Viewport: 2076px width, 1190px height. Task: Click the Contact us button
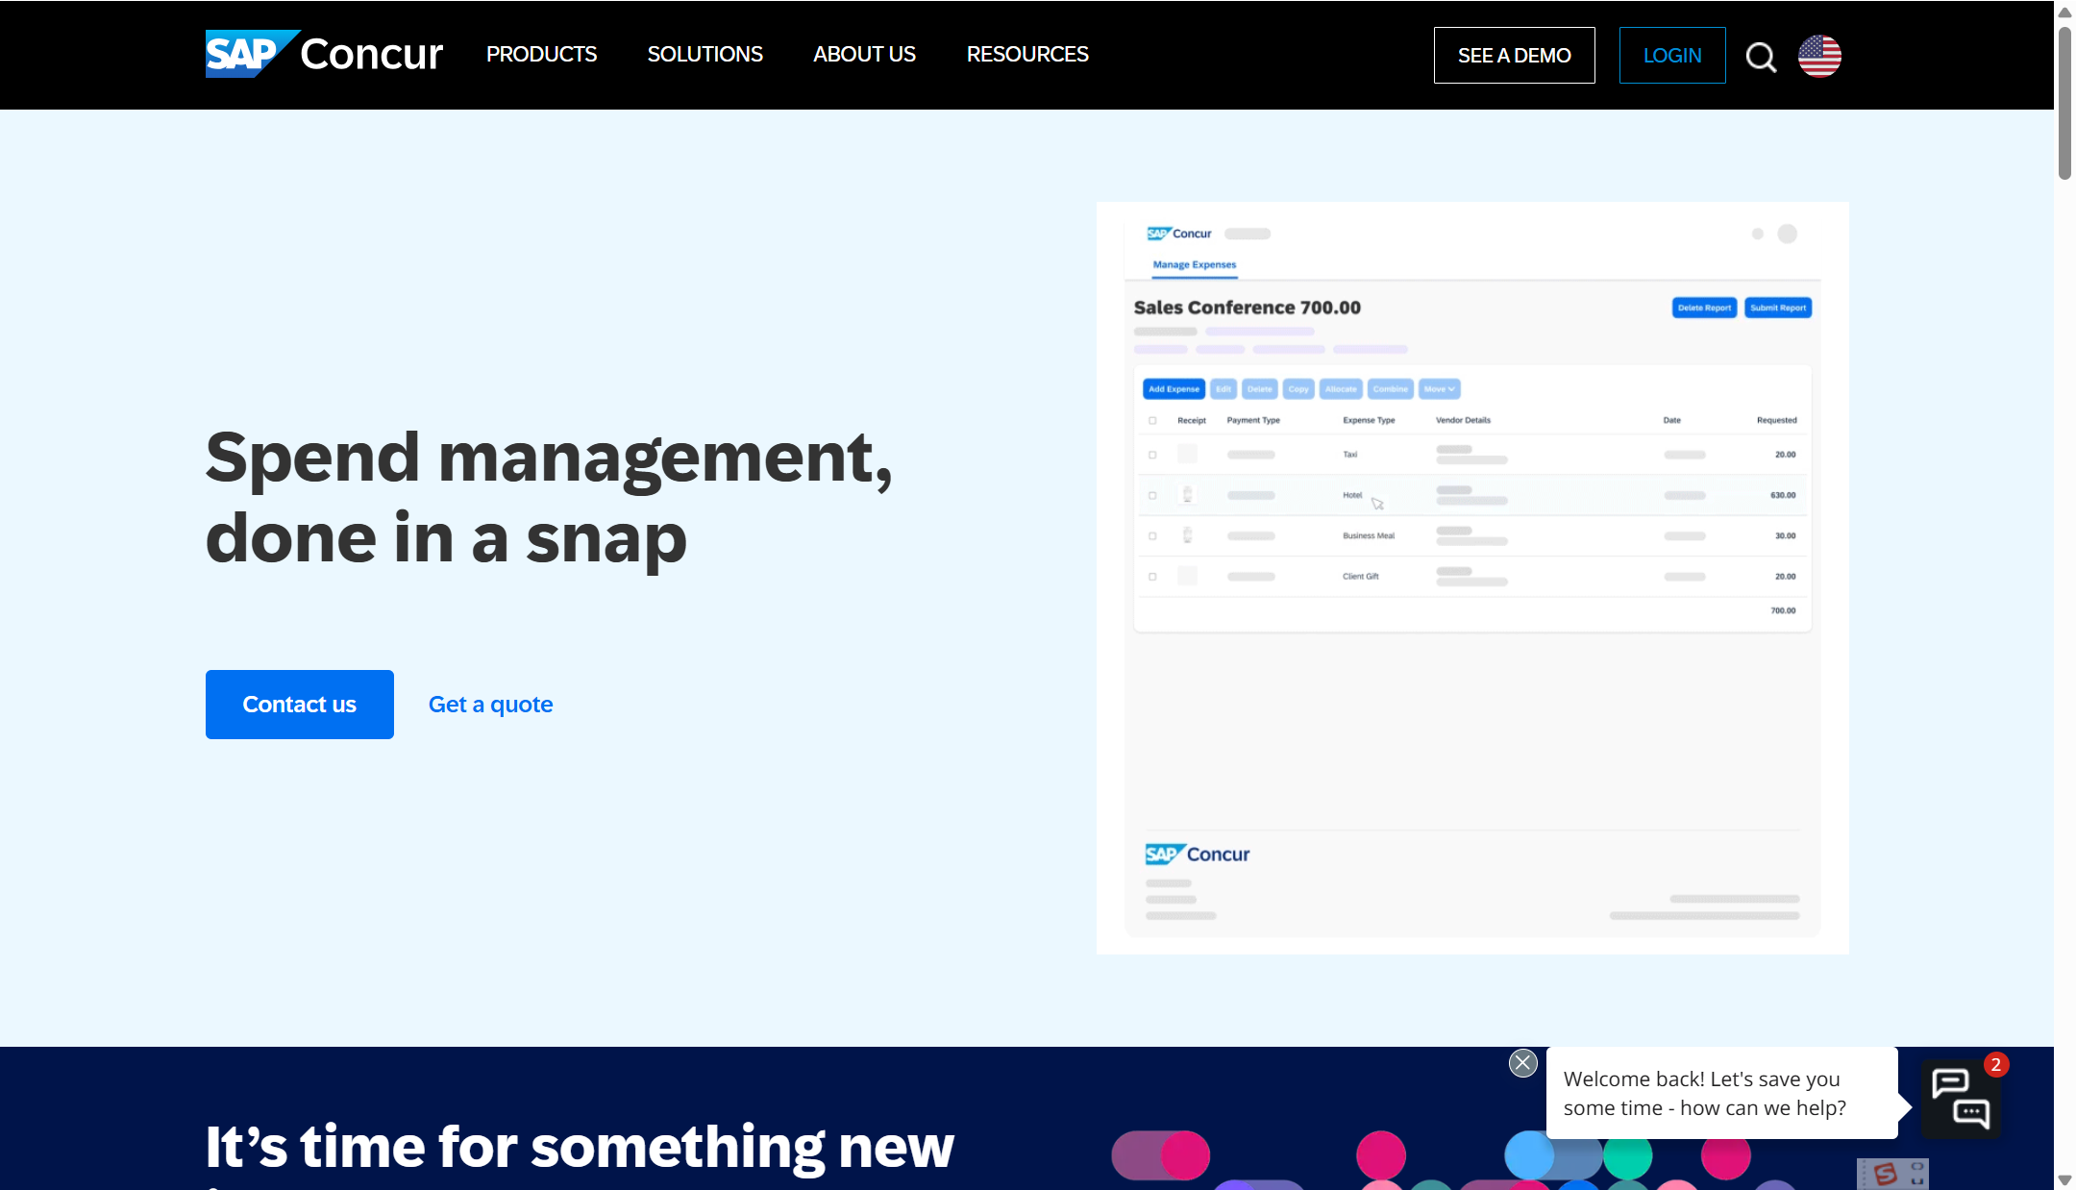pyautogui.click(x=299, y=705)
